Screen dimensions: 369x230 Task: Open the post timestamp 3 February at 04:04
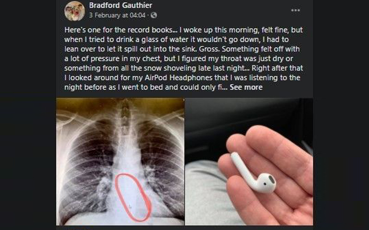[x=117, y=15]
